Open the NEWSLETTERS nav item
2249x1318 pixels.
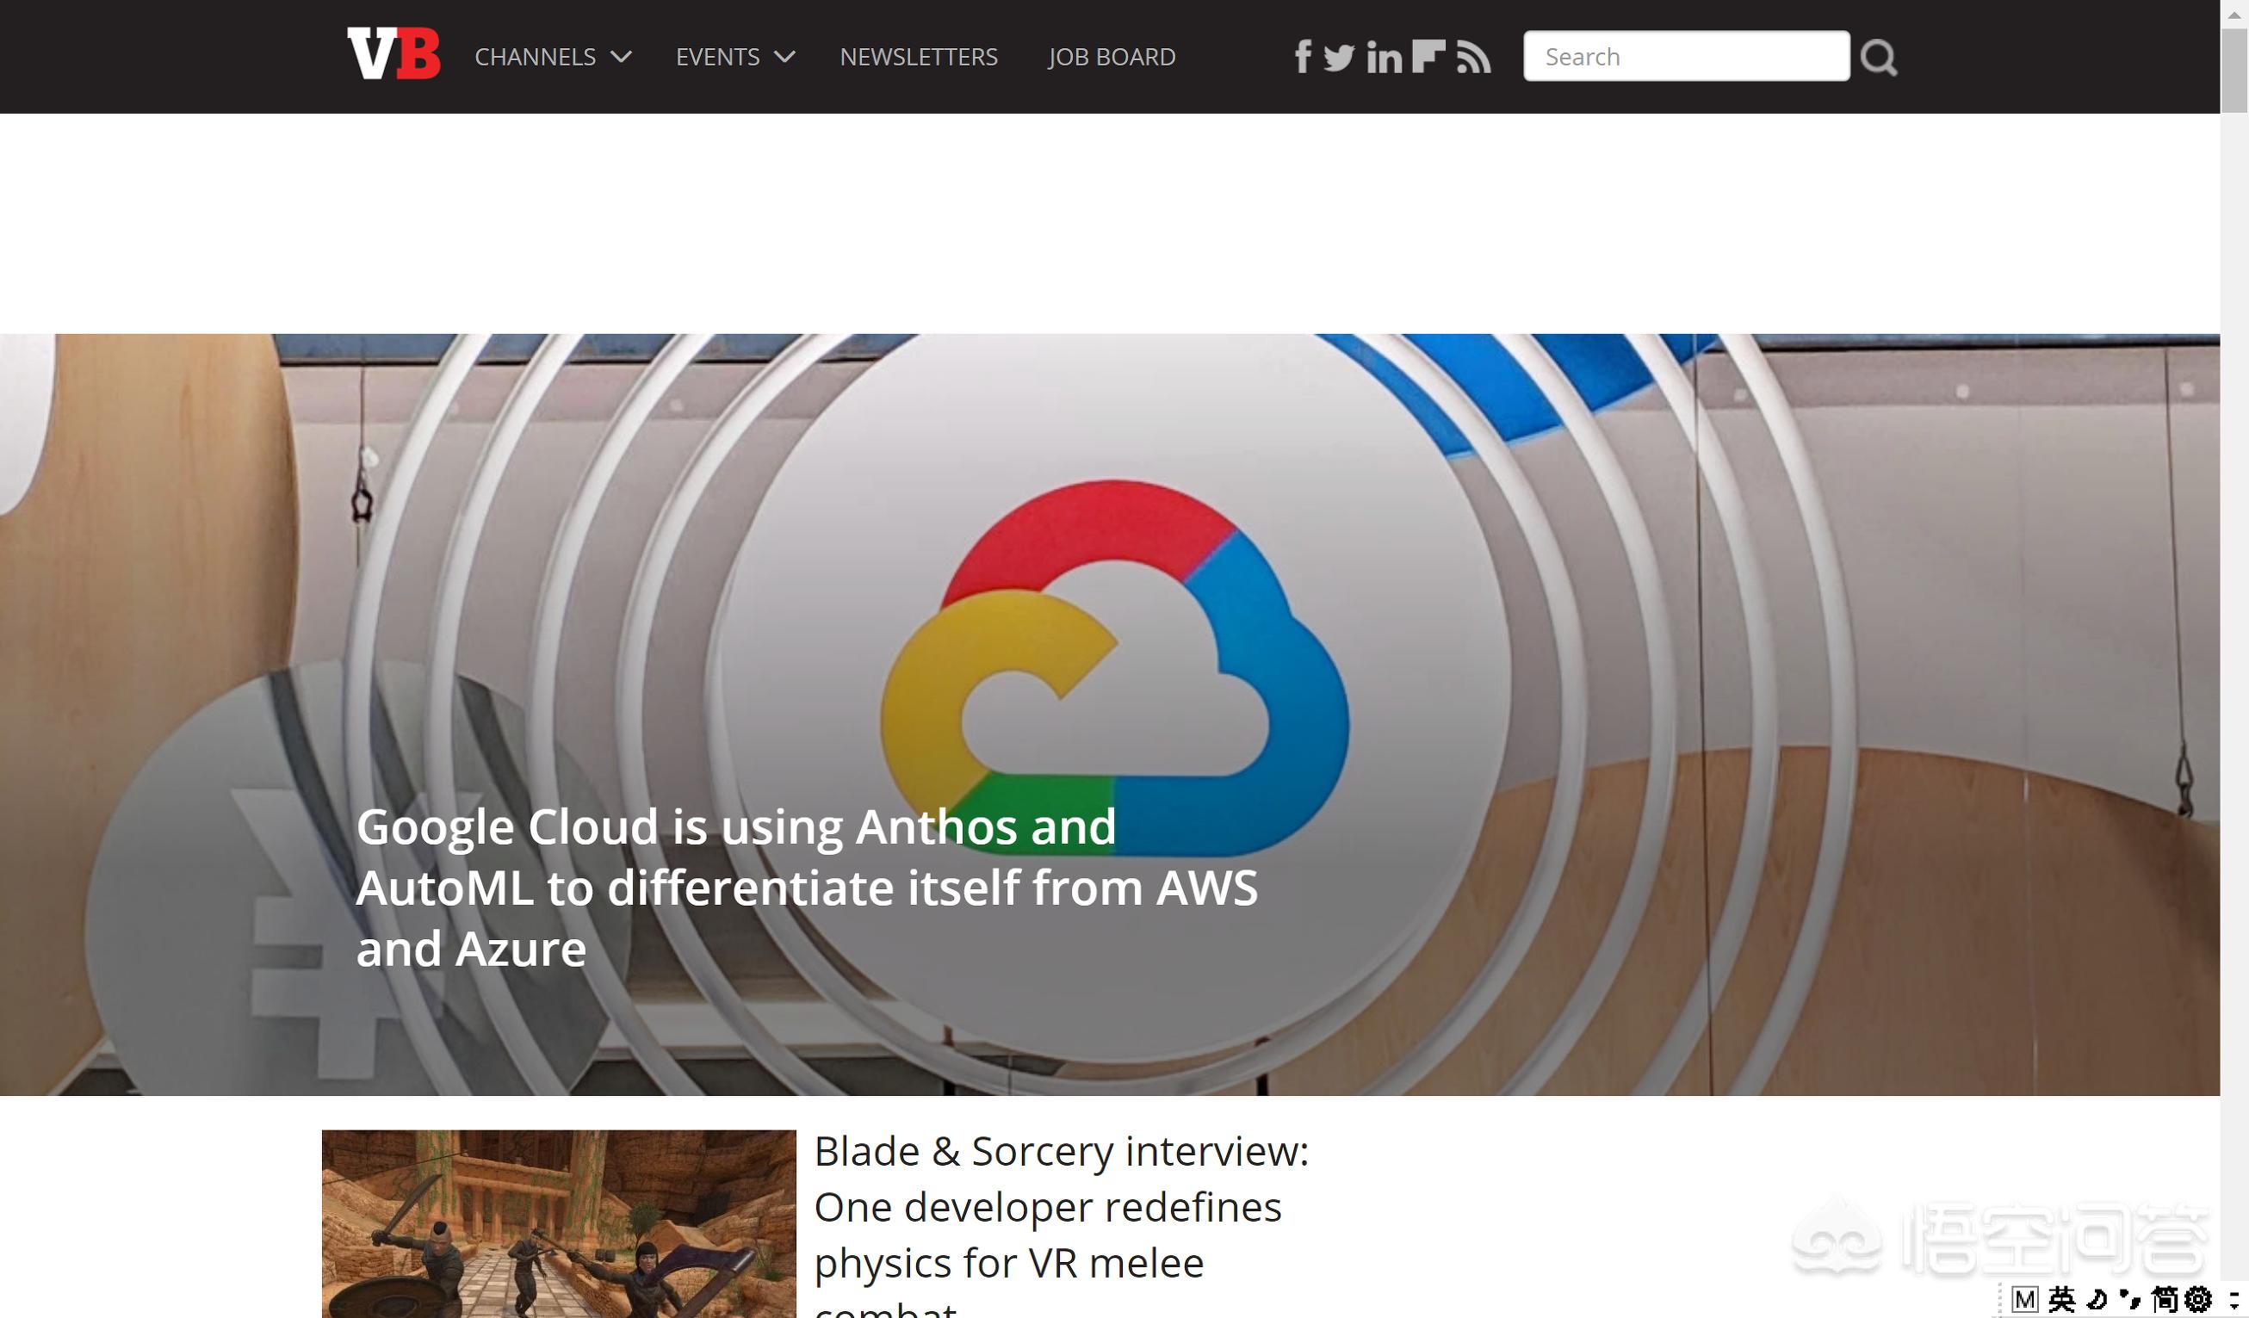coord(919,57)
